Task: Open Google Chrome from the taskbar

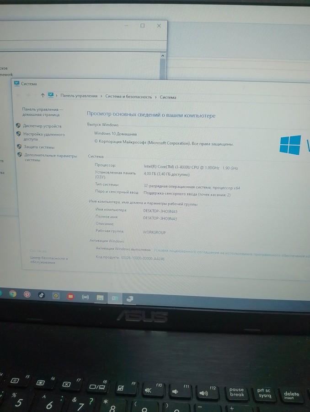Action: tap(13, 293)
